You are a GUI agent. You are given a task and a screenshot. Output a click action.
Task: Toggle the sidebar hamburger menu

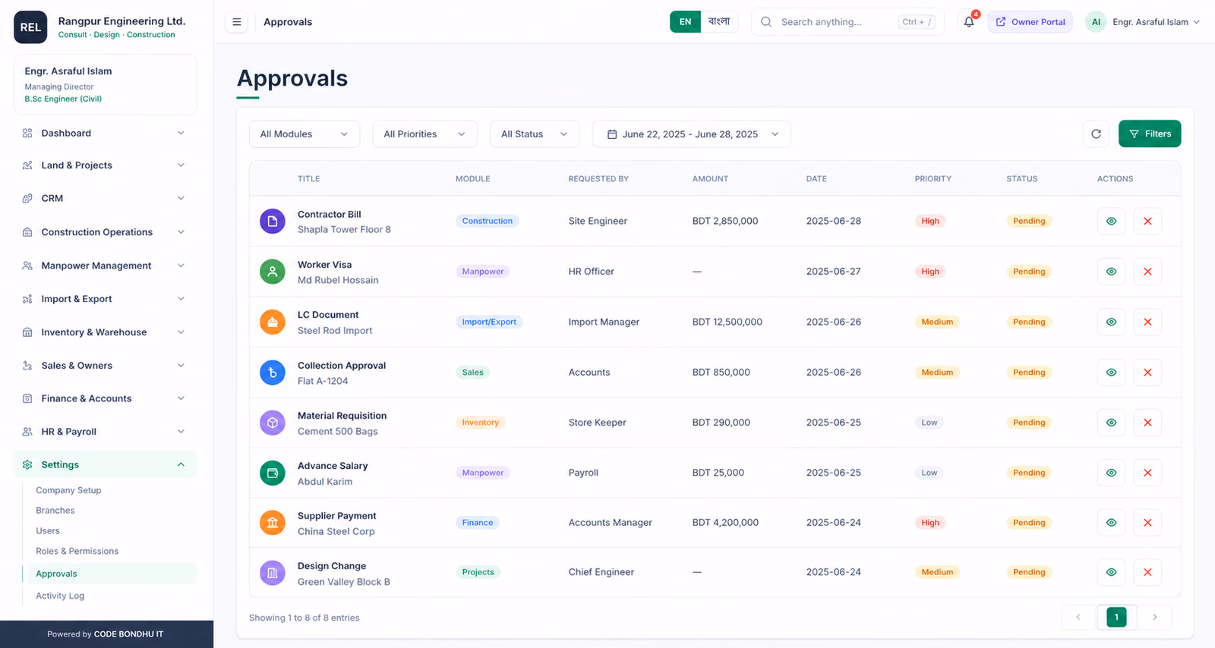click(x=237, y=22)
